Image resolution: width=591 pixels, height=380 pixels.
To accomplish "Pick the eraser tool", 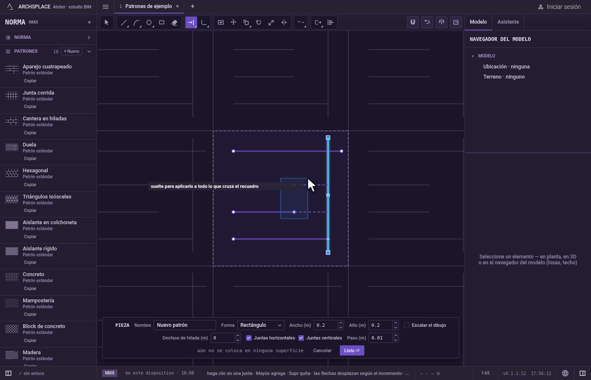I will pos(174,22).
